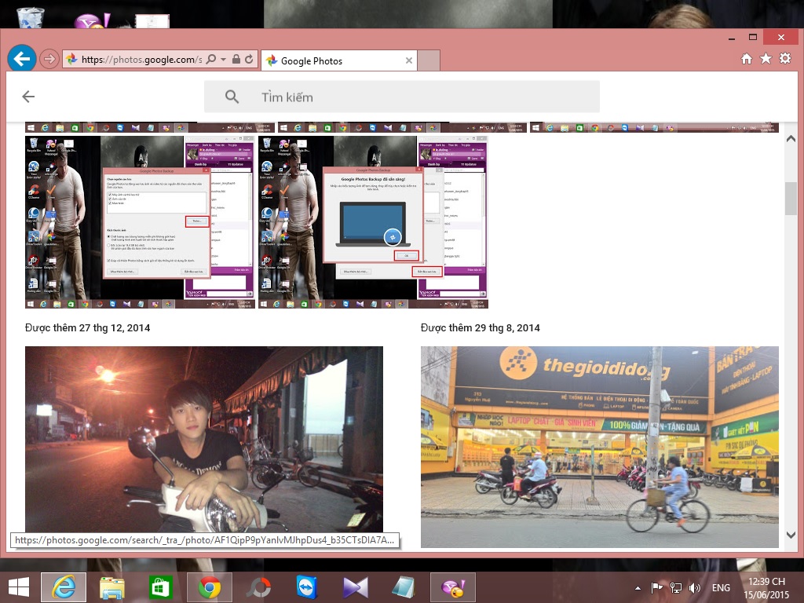804x603 pixels.
Task: Click the Action Center flag icon
Action: click(x=656, y=587)
